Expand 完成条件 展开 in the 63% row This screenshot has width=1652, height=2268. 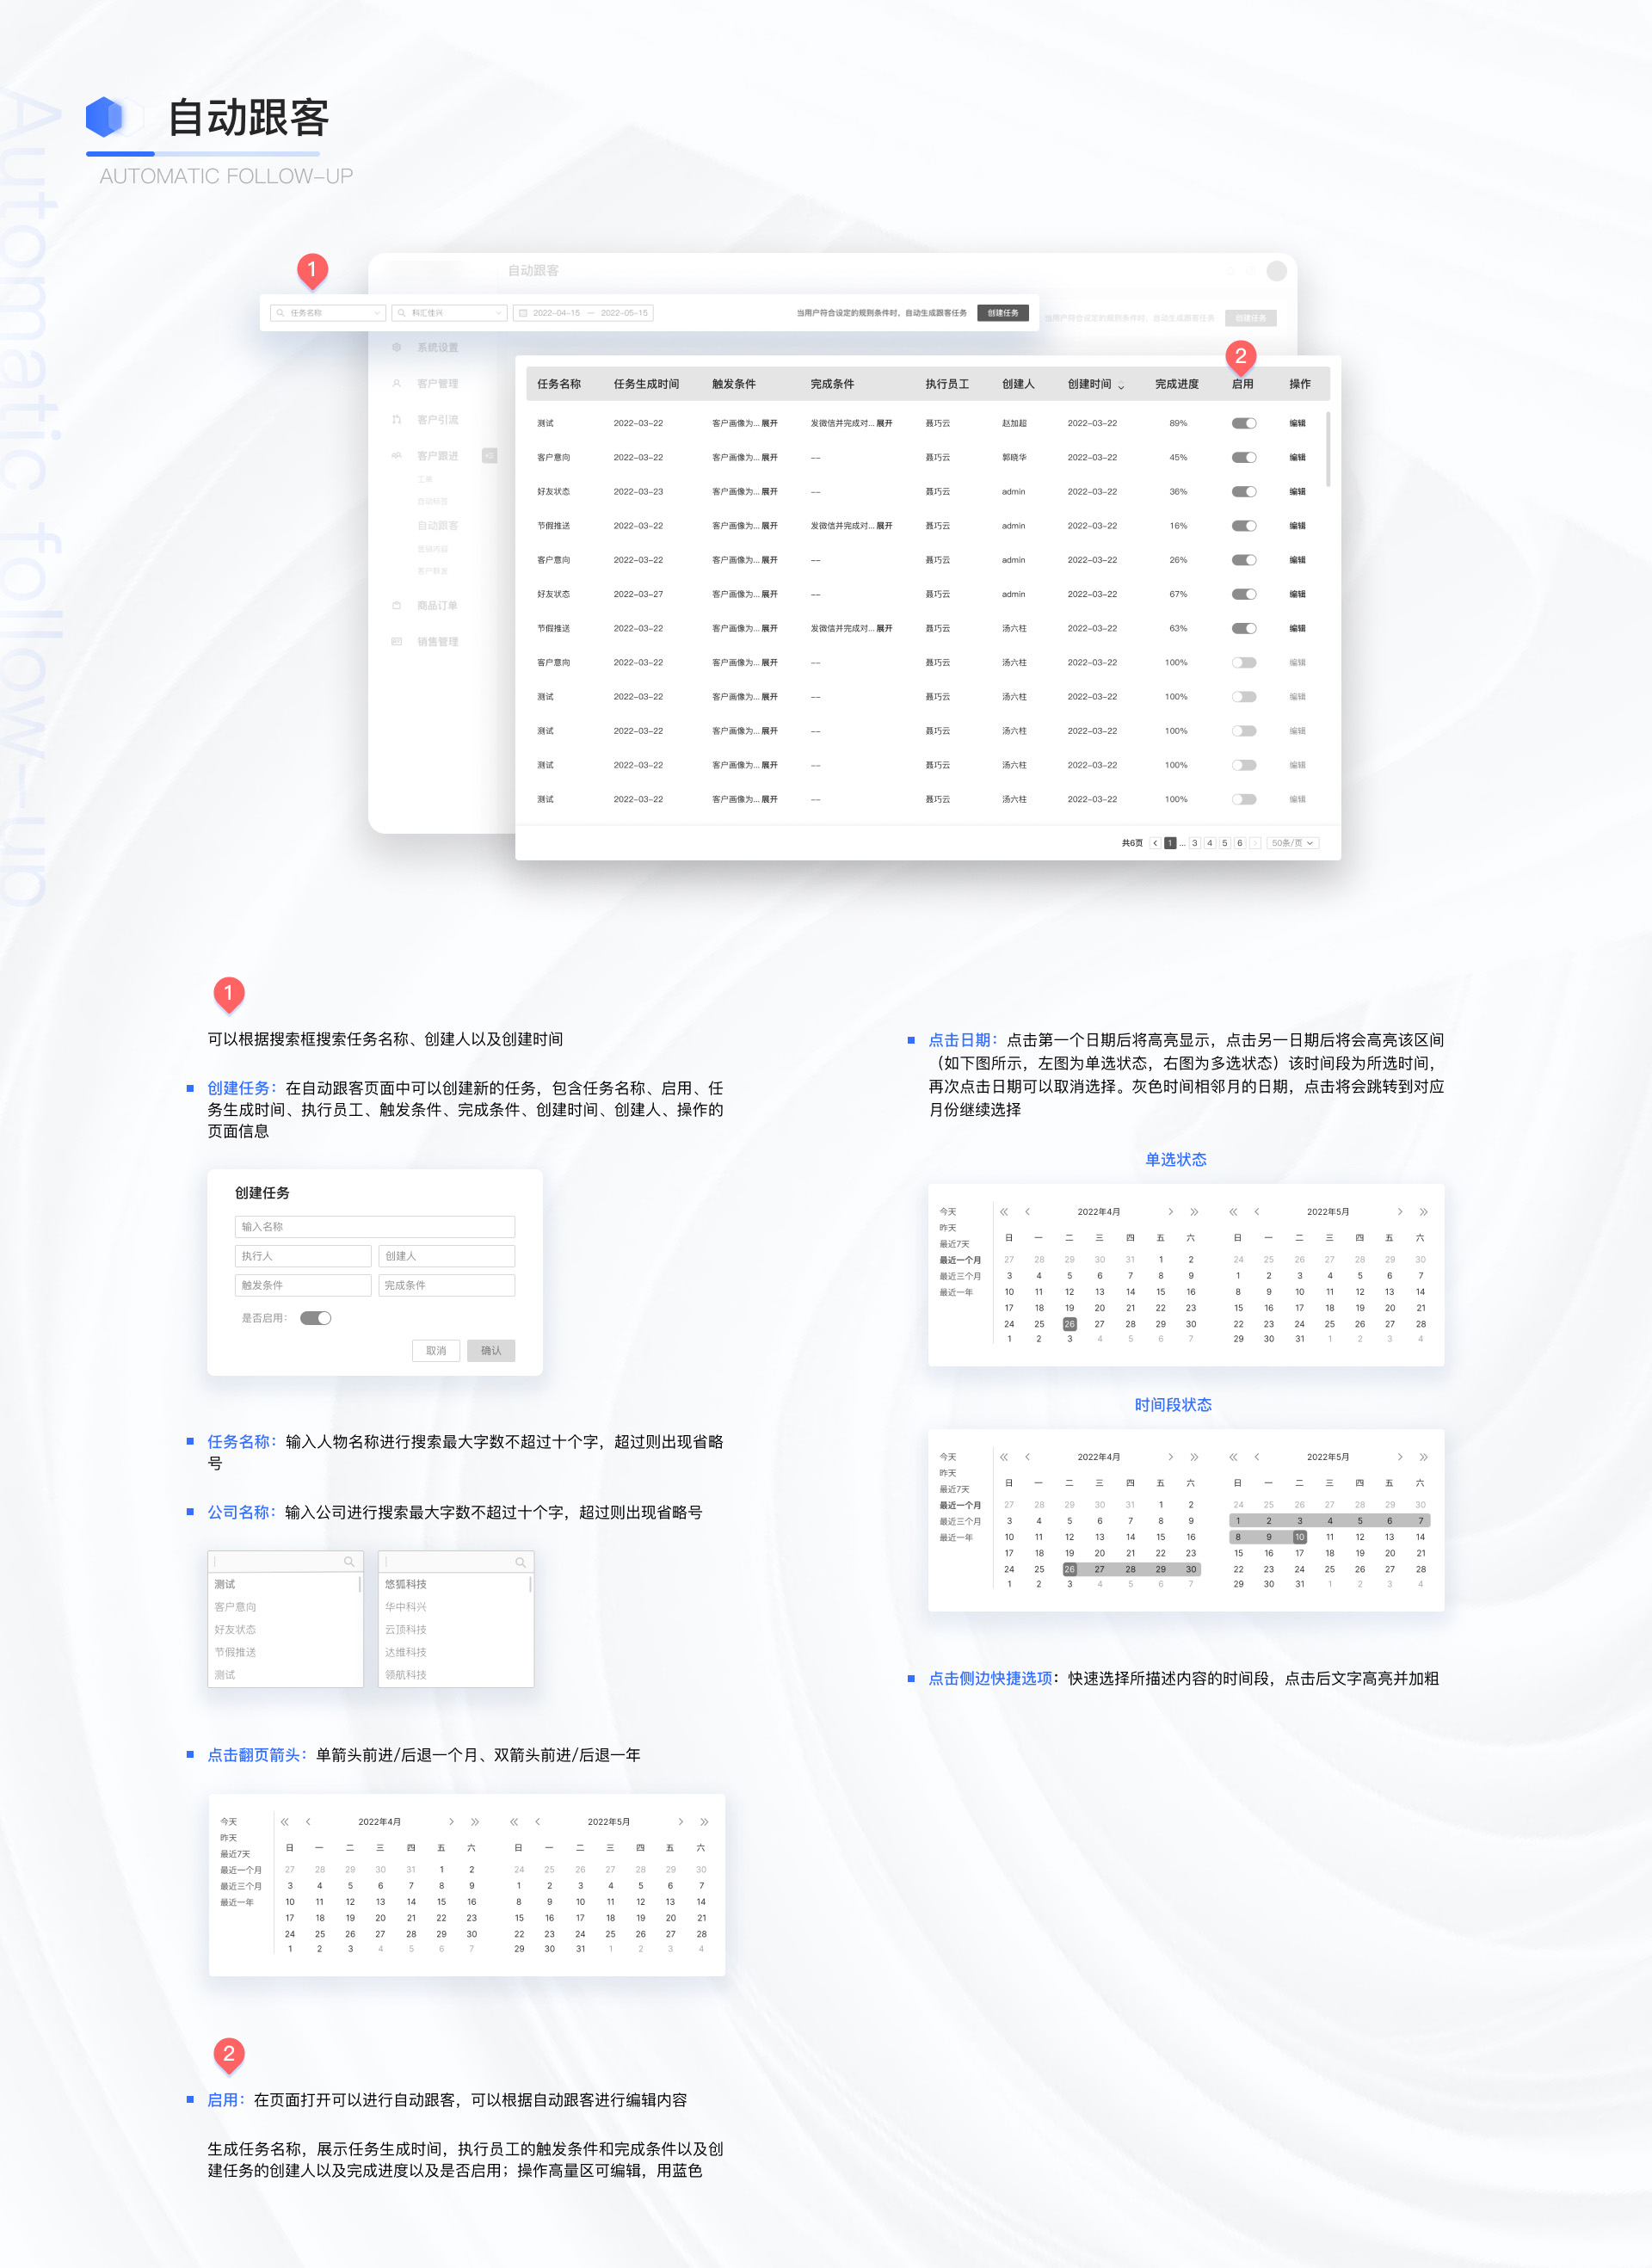pyautogui.click(x=884, y=628)
